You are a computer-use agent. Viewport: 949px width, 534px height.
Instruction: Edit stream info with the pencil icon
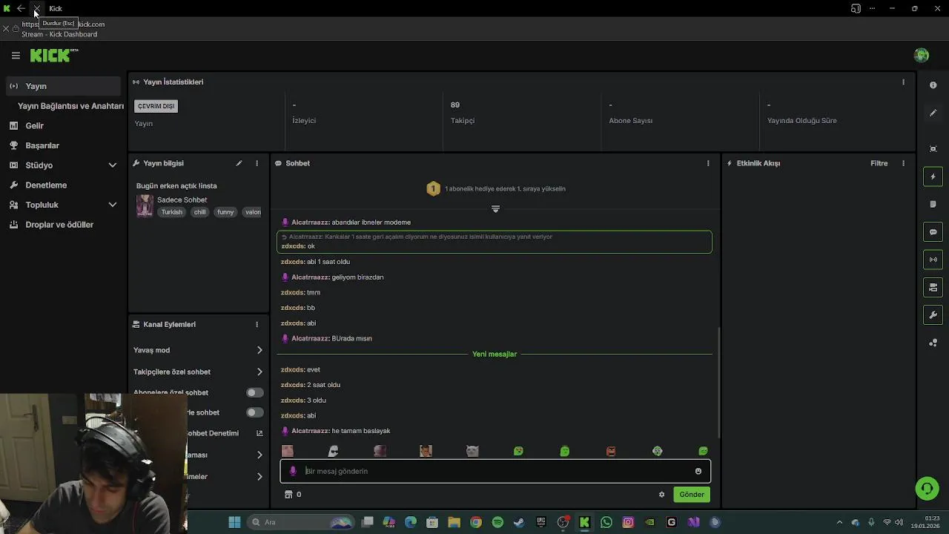pyautogui.click(x=239, y=163)
